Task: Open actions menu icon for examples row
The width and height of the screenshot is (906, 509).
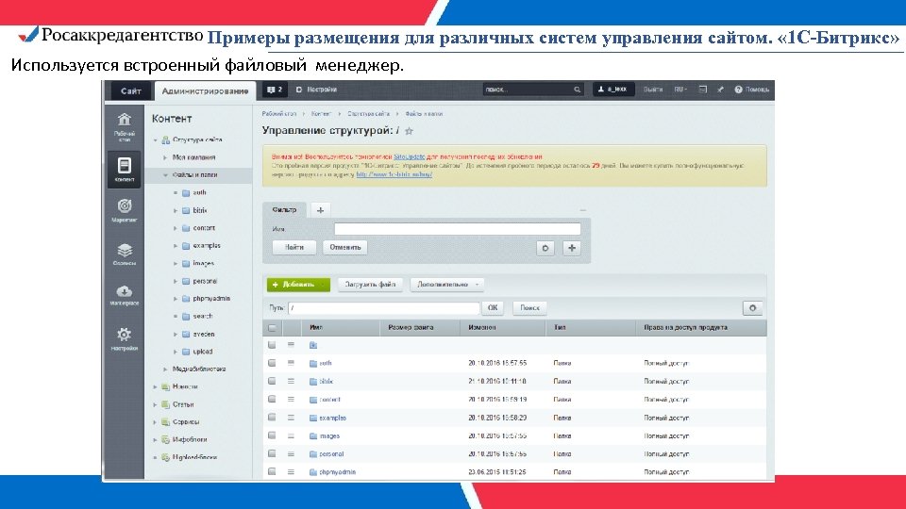Action: (292, 418)
